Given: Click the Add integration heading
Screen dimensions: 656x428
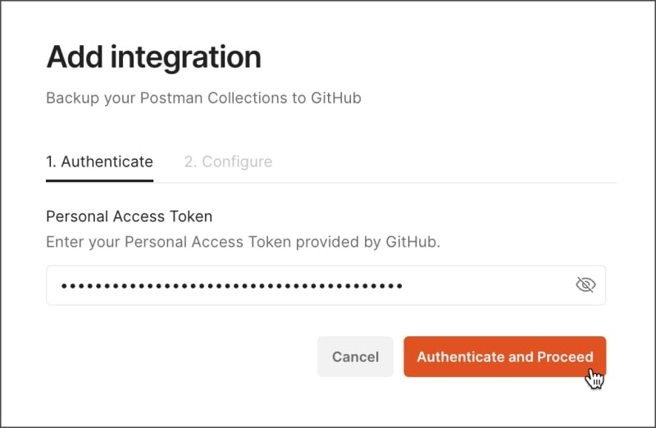Looking at the screenshot, I should point(153,57).
